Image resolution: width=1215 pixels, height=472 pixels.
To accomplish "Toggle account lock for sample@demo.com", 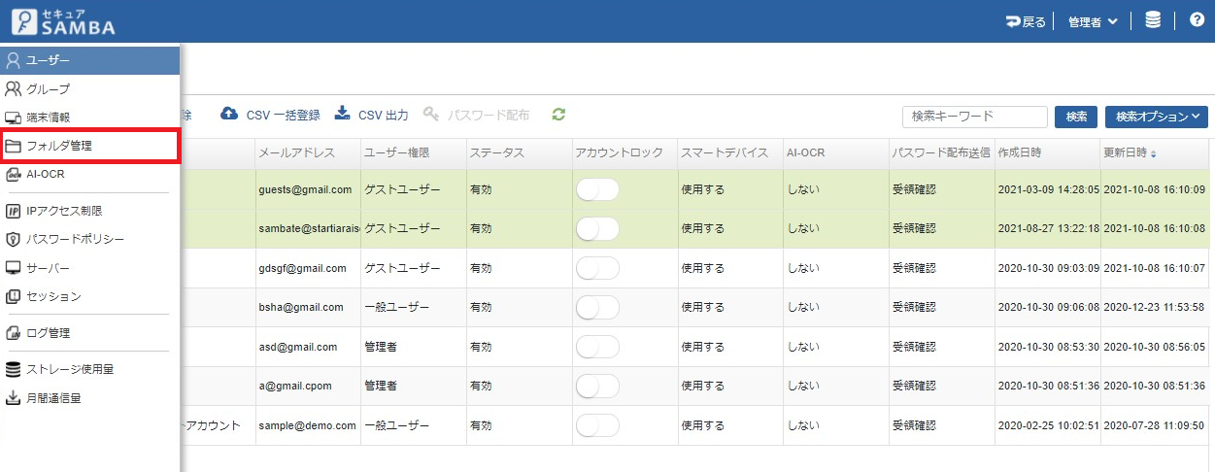I will pos(597,425).
